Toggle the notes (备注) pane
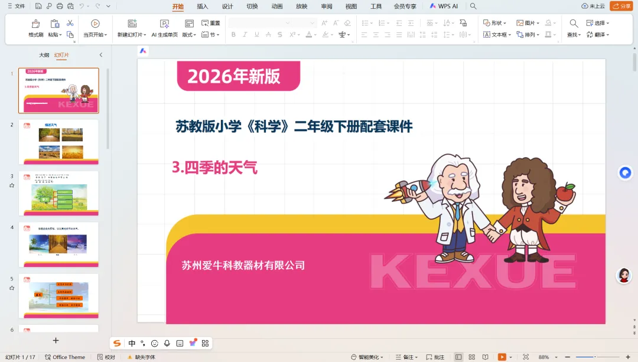 (x=406, y=357)
